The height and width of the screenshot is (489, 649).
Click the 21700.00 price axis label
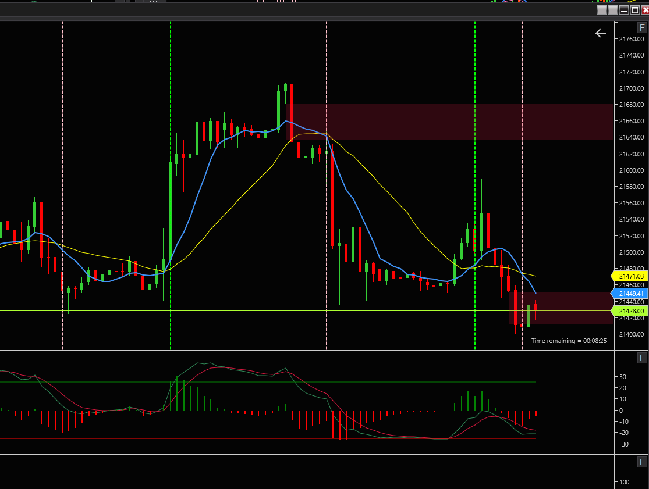coord(631,88)
